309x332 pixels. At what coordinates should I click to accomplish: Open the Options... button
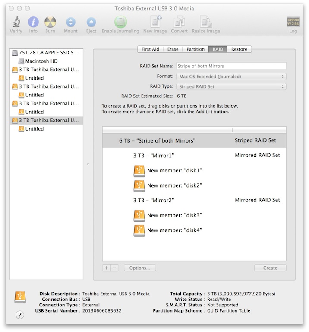point(140,268)
